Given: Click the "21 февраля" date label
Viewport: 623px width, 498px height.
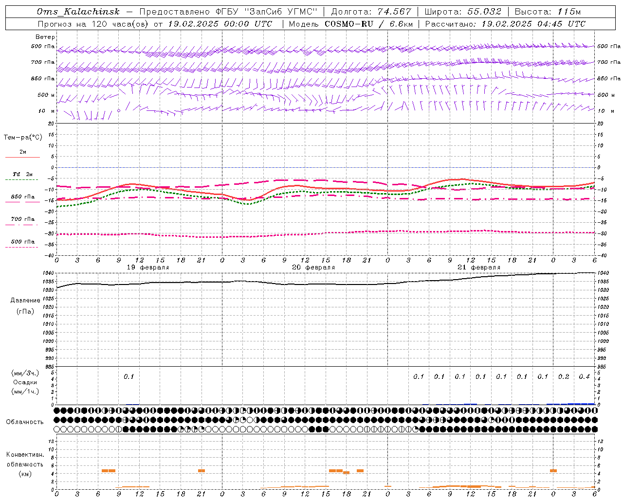Looking at the screenshot, I should 479,267.
